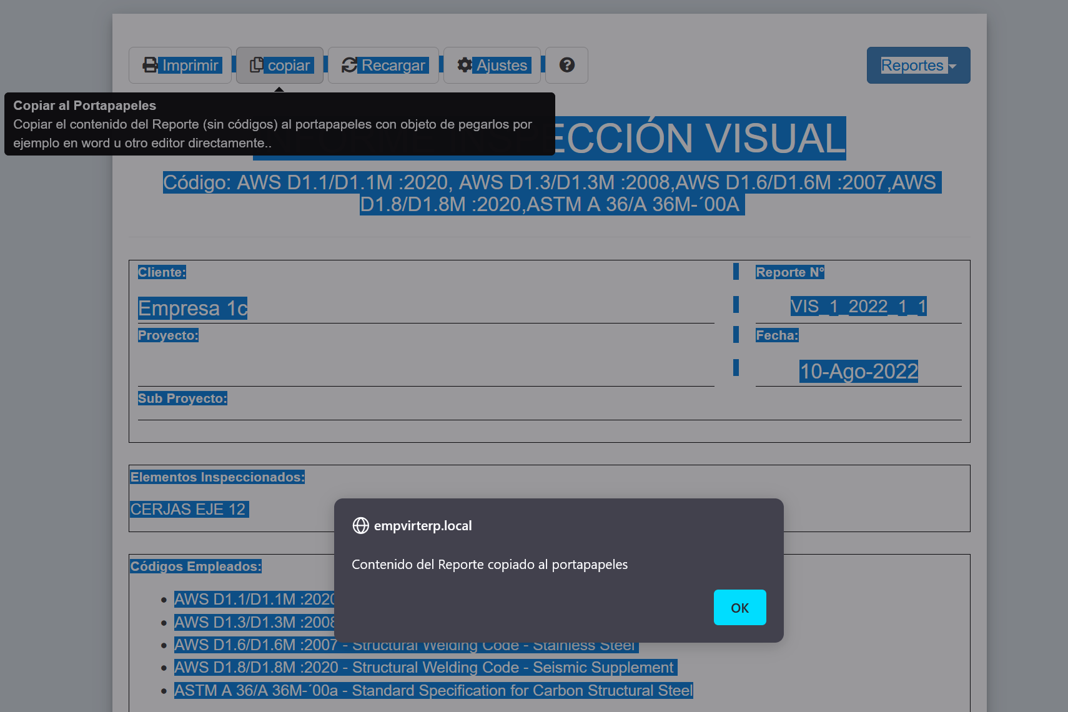
Task: Click the globe icon in the alert dialog
Action: click(360, 526)
